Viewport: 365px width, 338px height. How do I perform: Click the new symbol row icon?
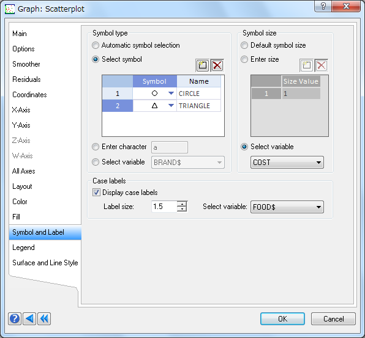[202, 65]
